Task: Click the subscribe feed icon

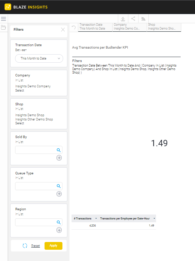Action: 143,19
